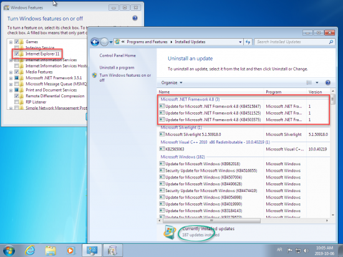This screenshot has width=343, height=257.
Task: Click icon of update KB4054998
Action: pyautogui.click(x=162, y=197)
